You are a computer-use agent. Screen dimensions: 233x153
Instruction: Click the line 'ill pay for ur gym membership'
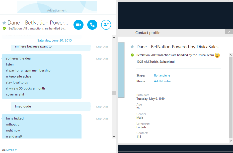28,70
